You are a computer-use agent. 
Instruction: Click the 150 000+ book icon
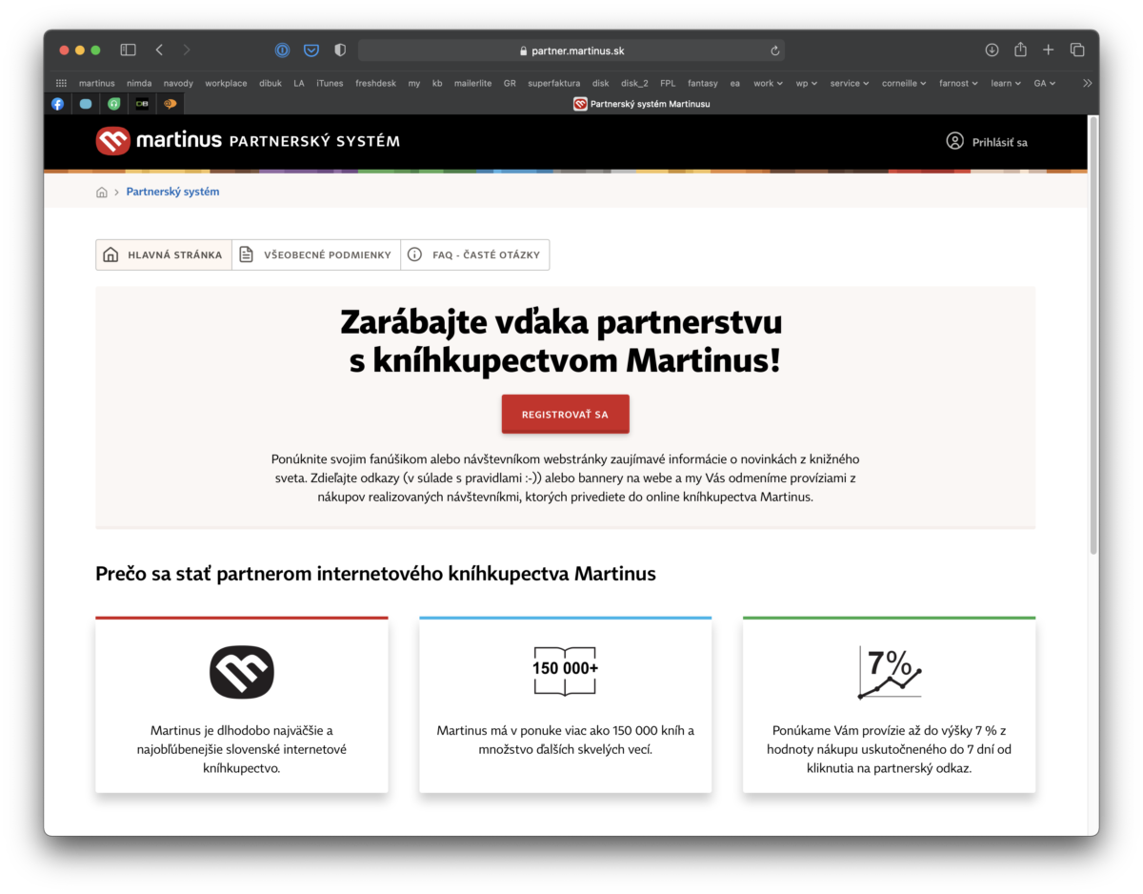click(565, 670)
